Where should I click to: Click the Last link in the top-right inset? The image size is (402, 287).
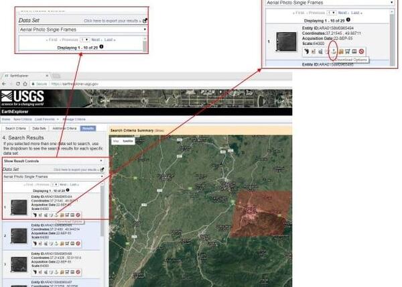tap(356, 13)
